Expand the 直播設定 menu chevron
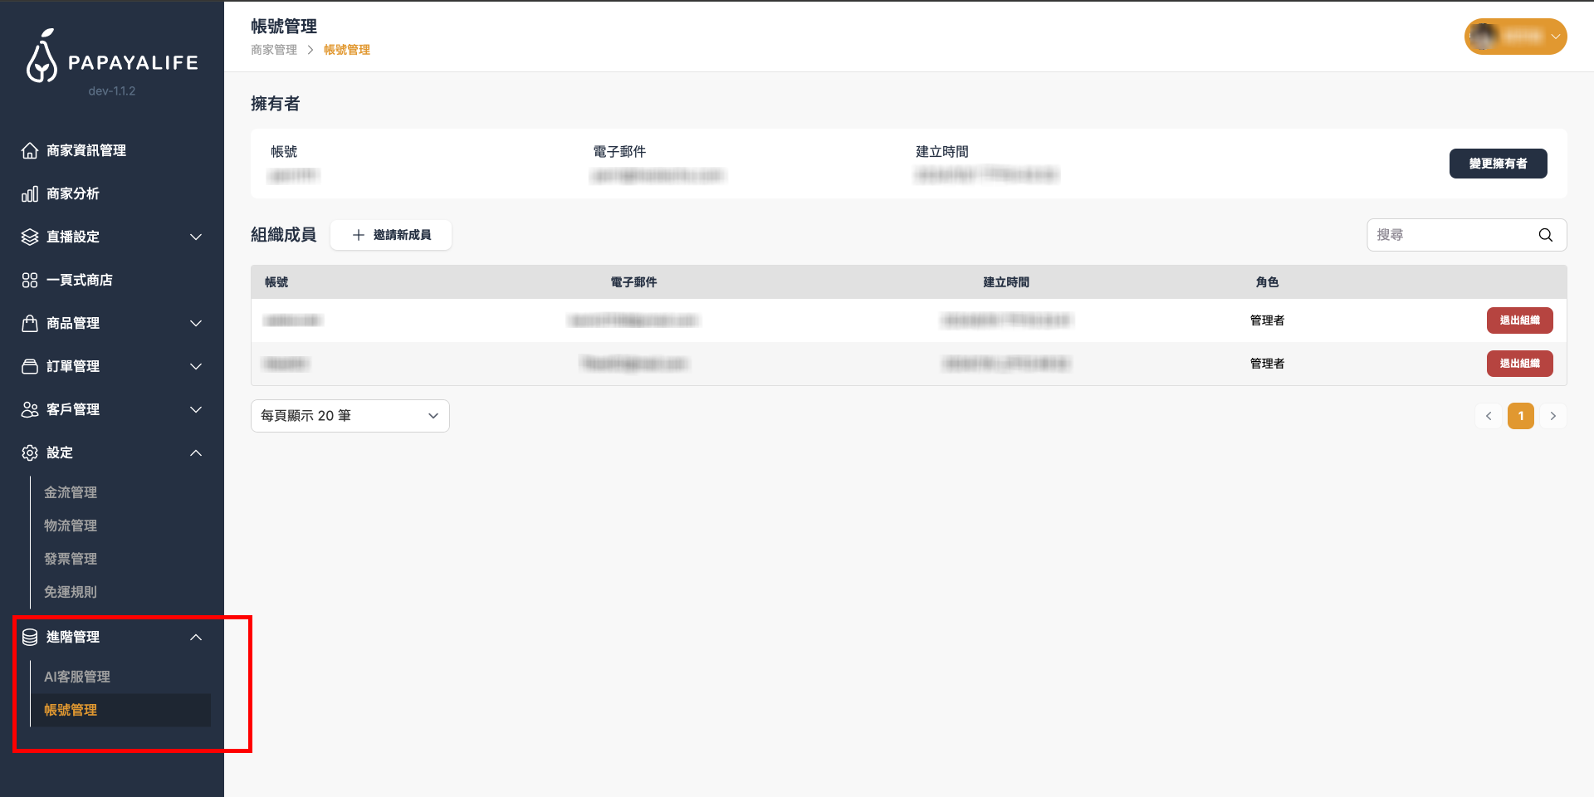 tap(196, 237)
